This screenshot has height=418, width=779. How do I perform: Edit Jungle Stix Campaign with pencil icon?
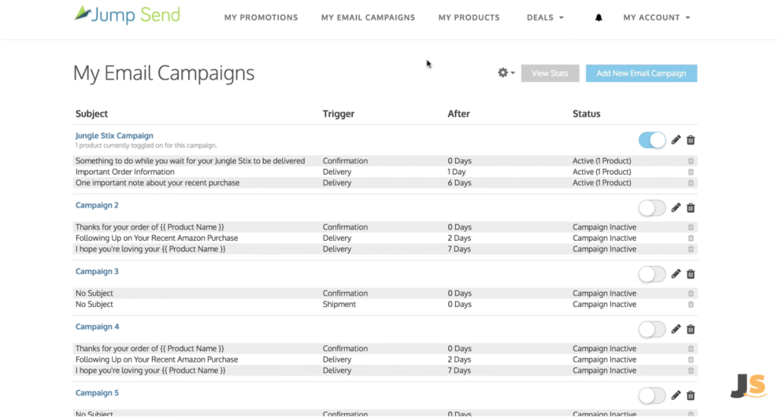(x=676, y=140)
